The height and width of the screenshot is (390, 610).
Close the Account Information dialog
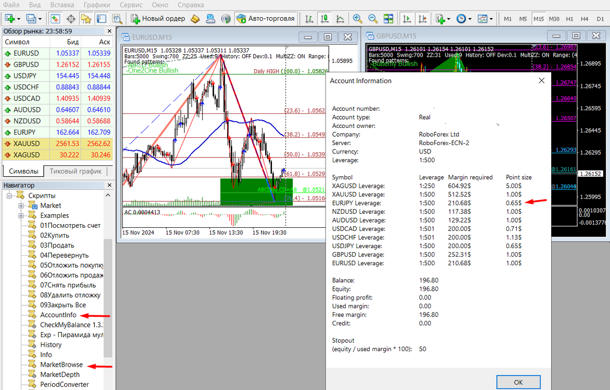click(542, 81)
